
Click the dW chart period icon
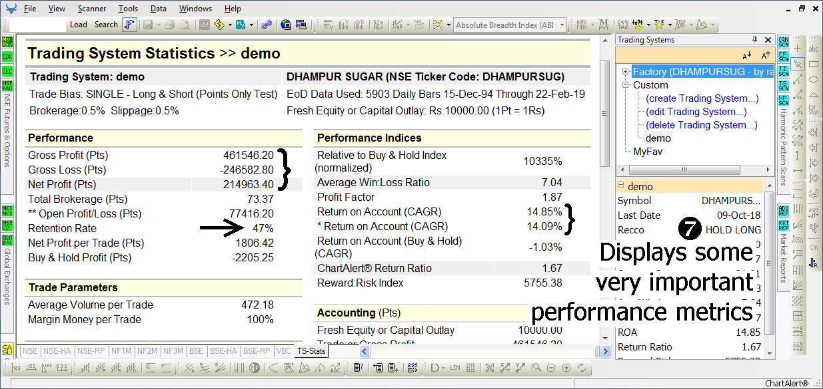coord(204,25)
